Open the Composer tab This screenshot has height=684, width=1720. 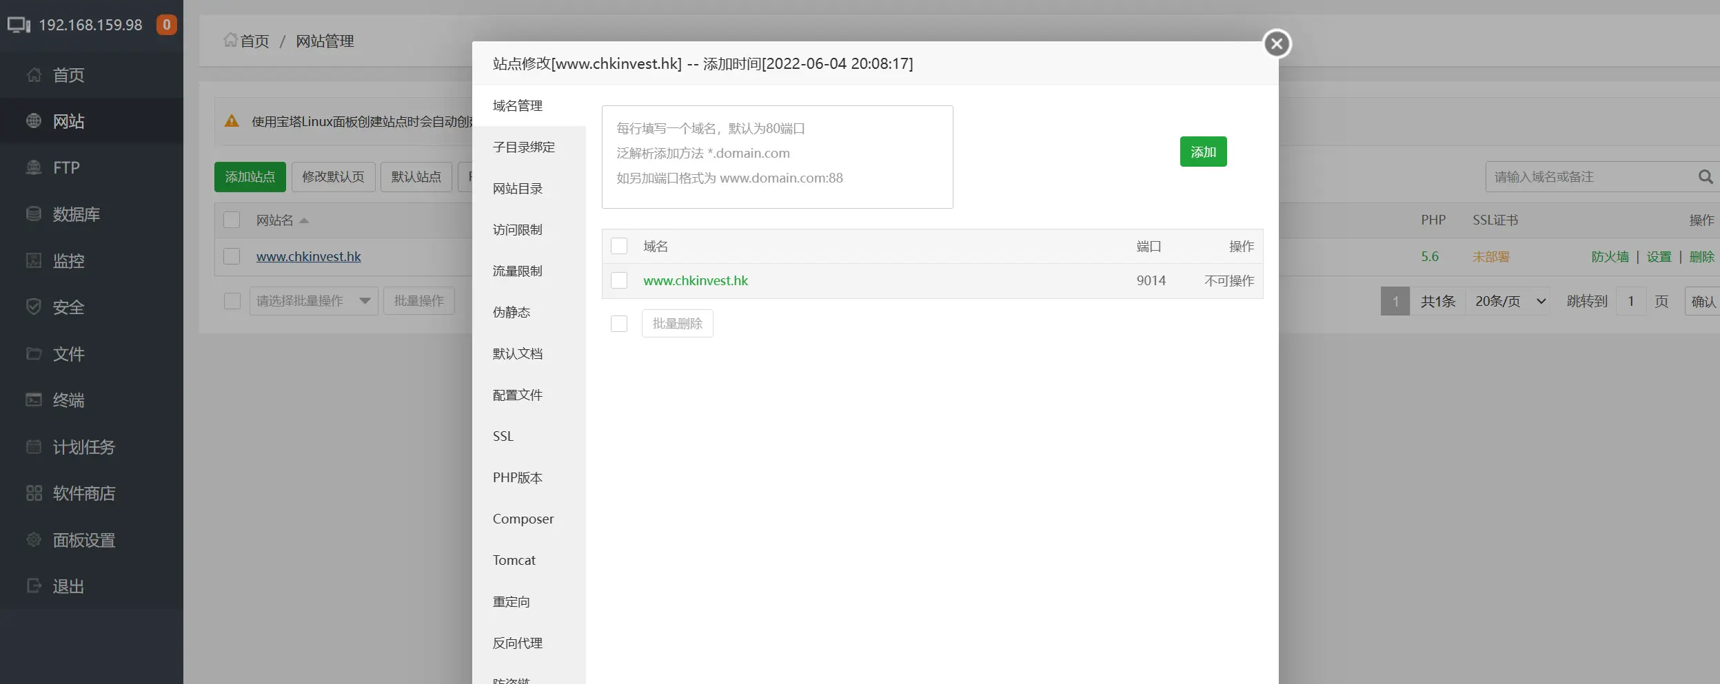(529, 519)
